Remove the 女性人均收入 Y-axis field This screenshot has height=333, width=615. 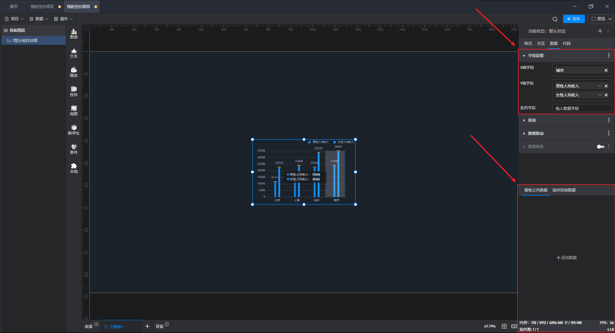[x=606, y=95]
